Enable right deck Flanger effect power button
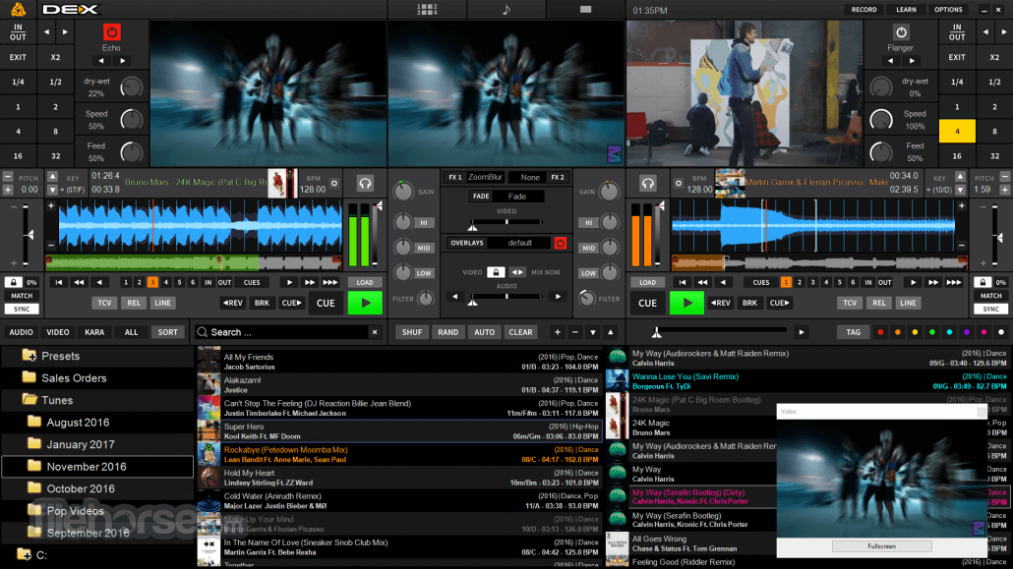1013x569 pixels. pos(901,32)
